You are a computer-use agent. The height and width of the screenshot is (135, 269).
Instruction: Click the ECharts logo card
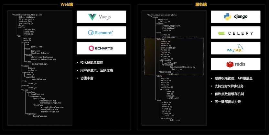(x=101, y=48)
